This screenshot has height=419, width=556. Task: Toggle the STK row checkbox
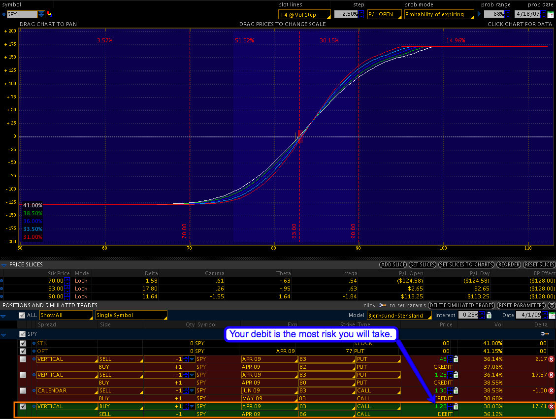pos(23,343)
